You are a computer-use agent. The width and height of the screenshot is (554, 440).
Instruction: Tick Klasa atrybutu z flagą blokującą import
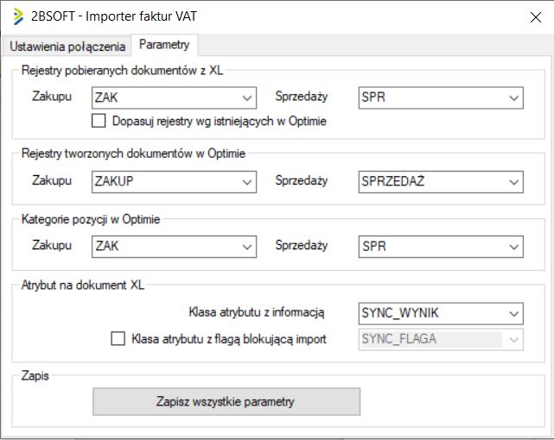tap(118, 338)
